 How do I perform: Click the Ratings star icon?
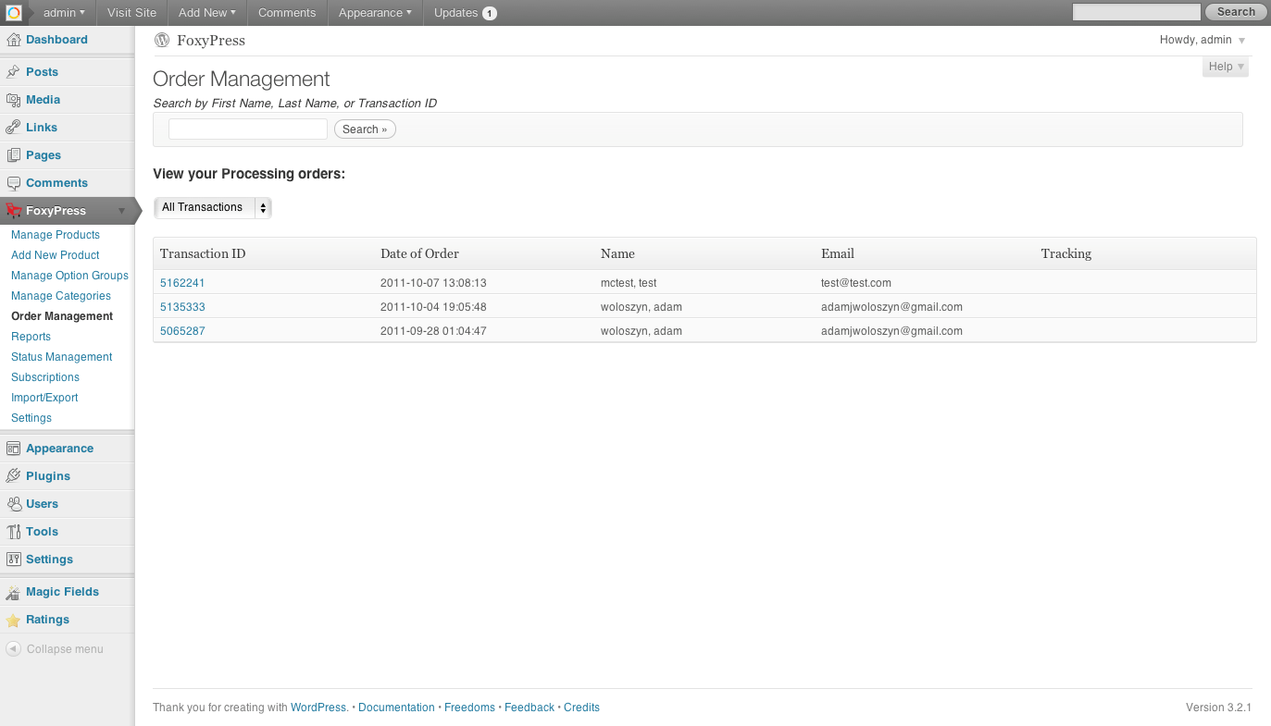[14, 621]
